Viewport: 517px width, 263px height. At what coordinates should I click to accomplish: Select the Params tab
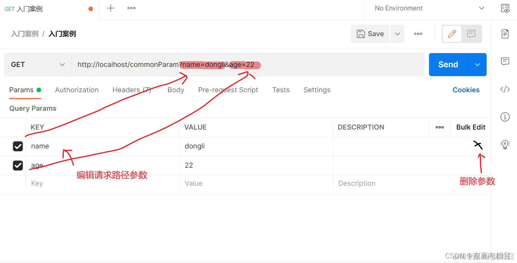(25, 90)
